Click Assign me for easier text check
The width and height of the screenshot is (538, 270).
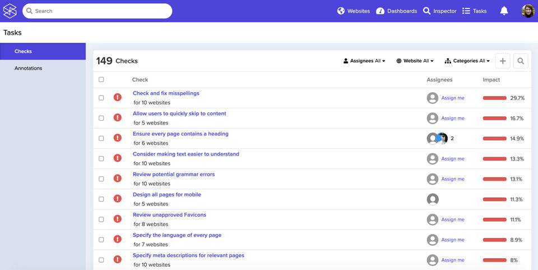point(453,159)
